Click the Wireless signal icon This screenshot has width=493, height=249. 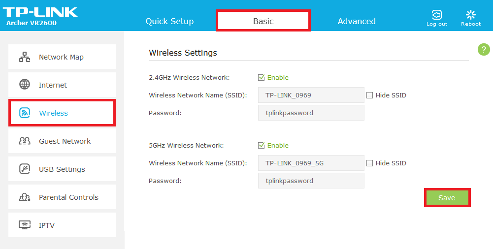(25, 113)
